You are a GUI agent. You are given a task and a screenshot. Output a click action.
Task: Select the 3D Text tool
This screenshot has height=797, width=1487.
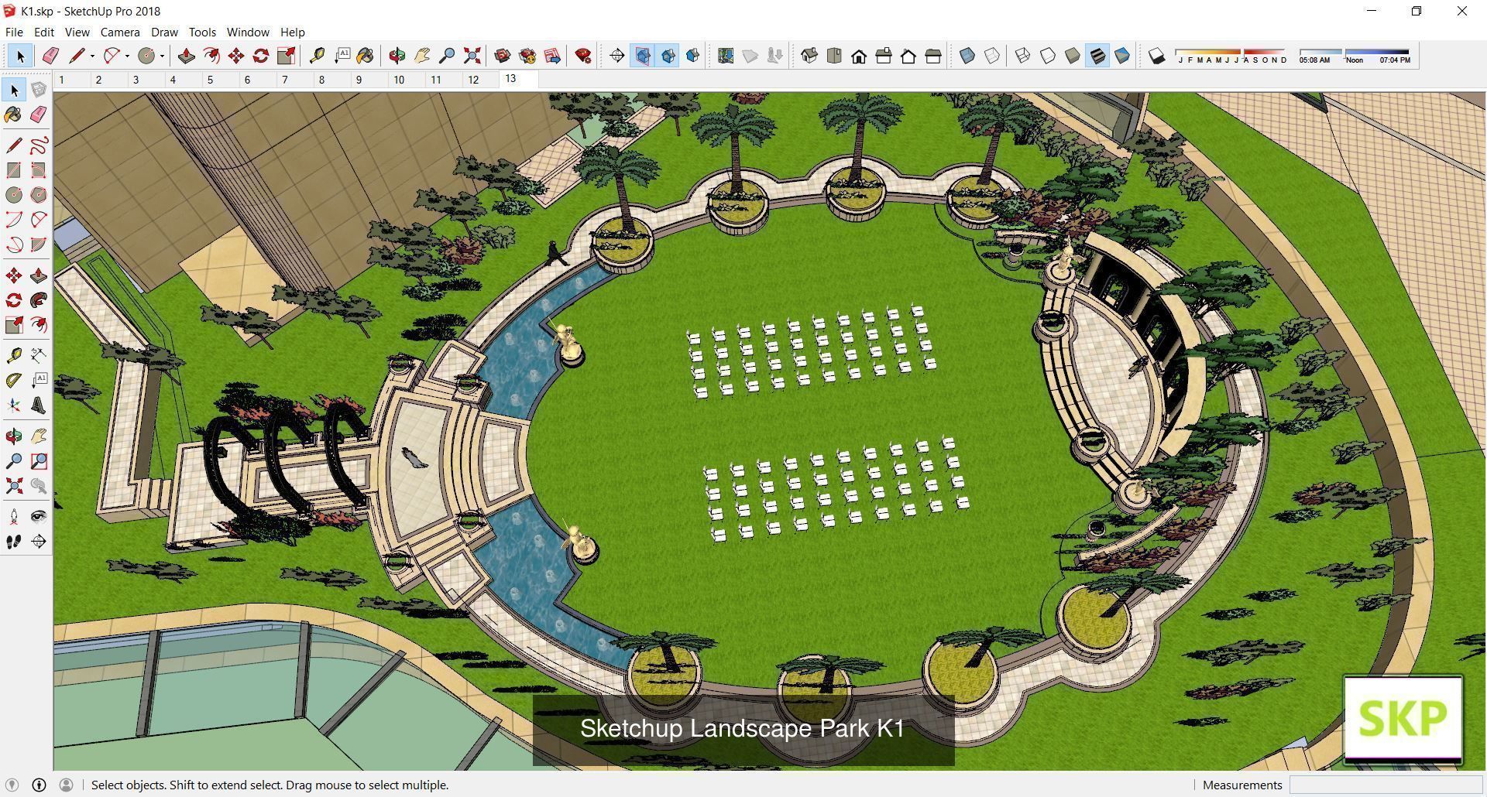[x=39, y=405]
